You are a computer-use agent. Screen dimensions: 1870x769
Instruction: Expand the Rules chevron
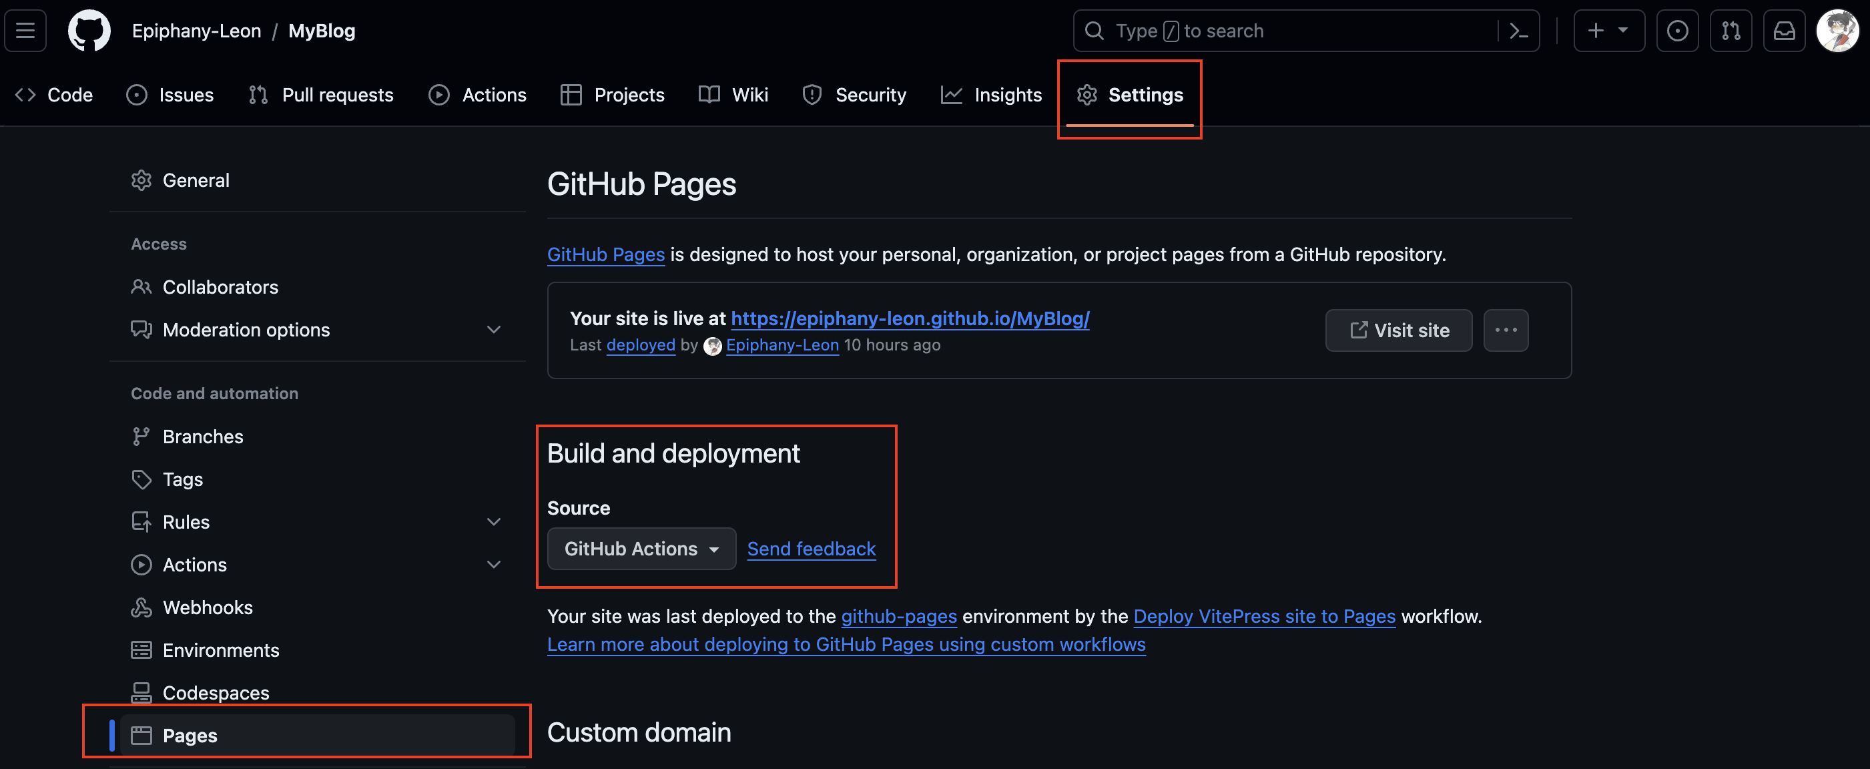[494, 522]
